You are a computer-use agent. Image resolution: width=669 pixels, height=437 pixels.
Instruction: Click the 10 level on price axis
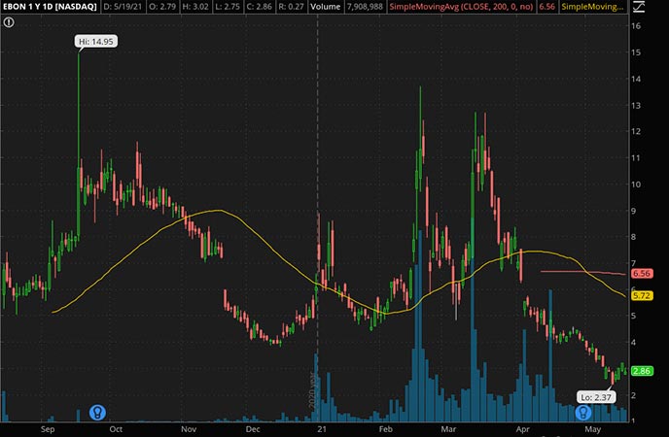636,185
